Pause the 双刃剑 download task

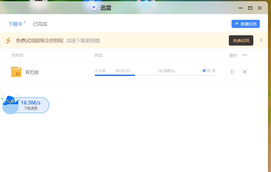point(232,72)
